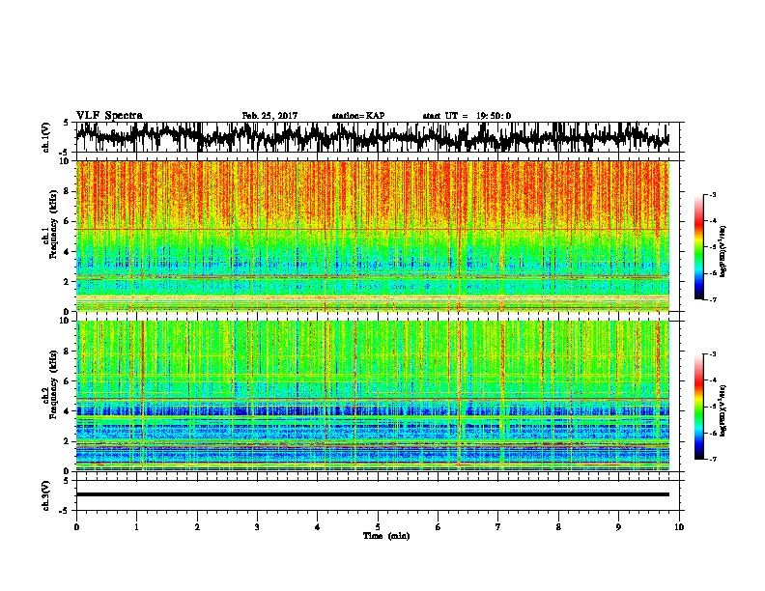Click the time axis tick label '3'

point(257,526)
